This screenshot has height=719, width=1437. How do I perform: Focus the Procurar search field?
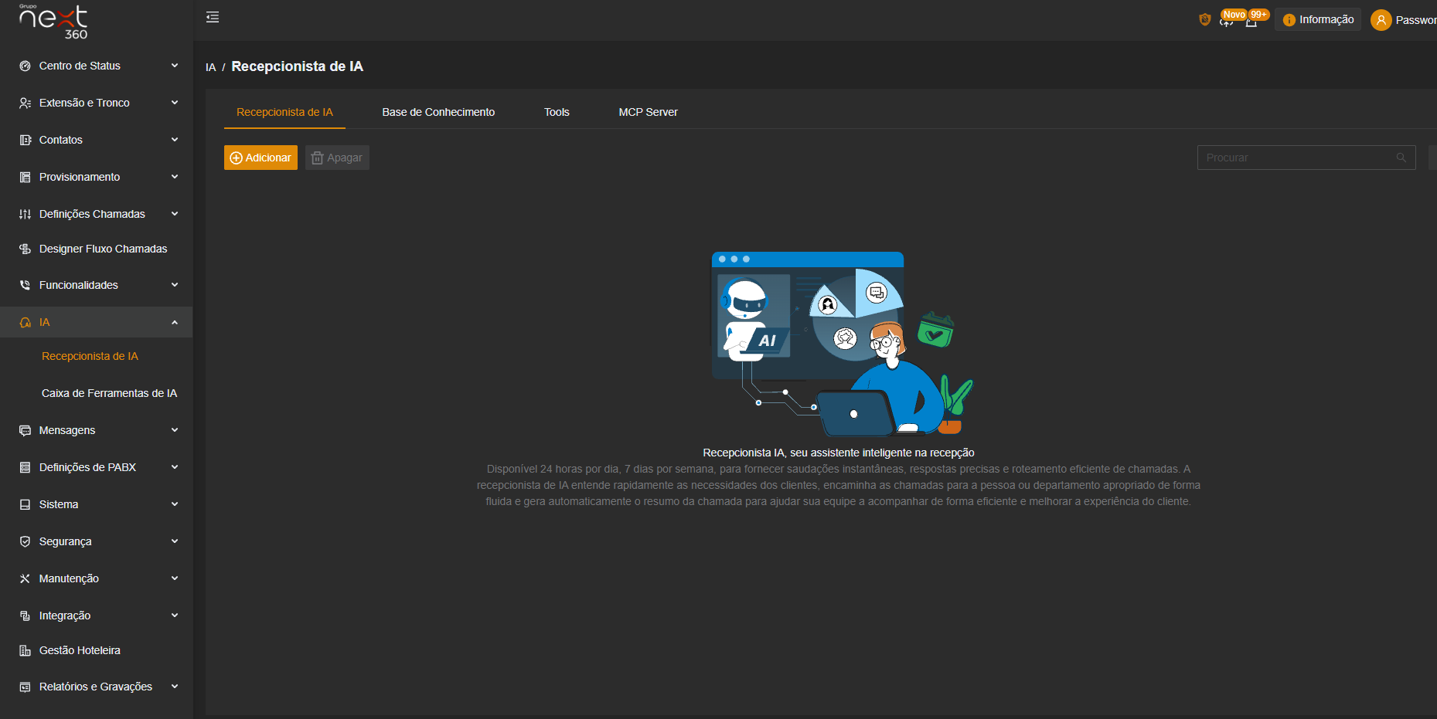1306,158
